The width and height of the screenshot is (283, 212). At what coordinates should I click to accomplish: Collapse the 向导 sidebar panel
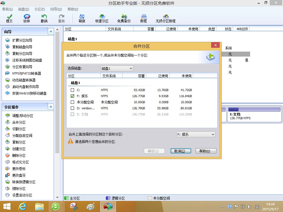pyautogui.click(x=51, y=32)
